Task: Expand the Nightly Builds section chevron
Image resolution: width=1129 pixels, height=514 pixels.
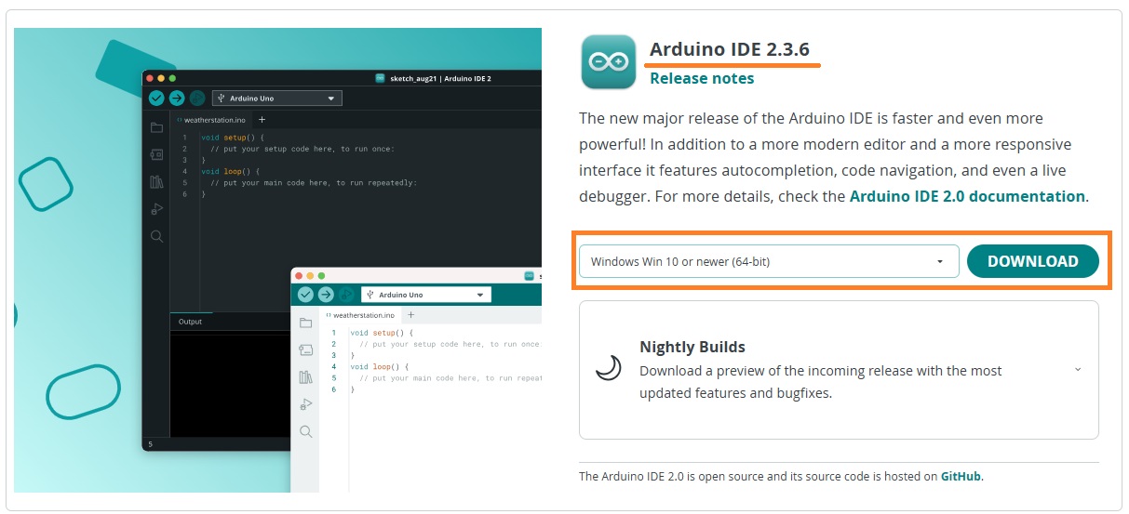Action: 1078,369
